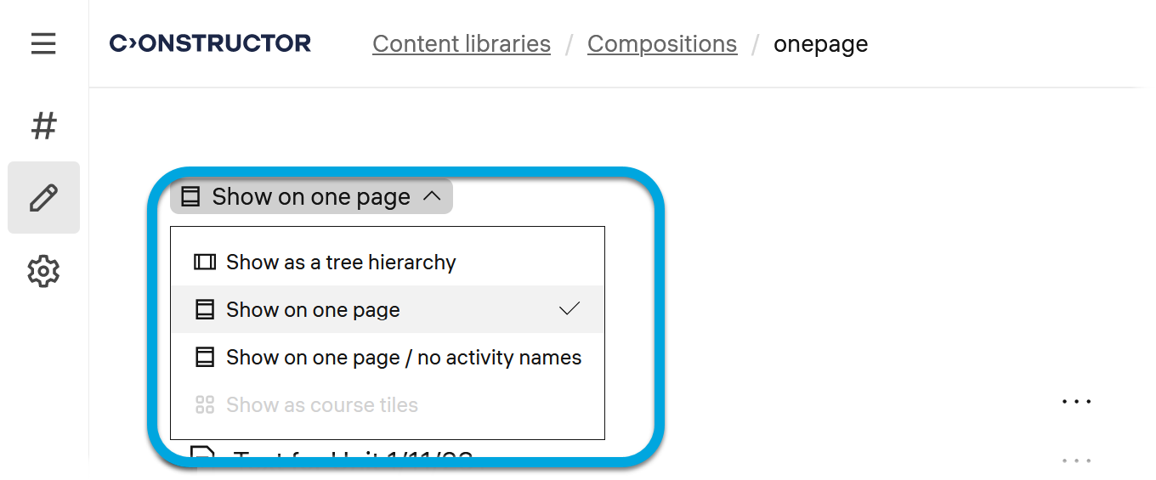Click the dropdown's upward chevron arrow
Viewport: 1156px width, 480px height.
click(432, 197)
